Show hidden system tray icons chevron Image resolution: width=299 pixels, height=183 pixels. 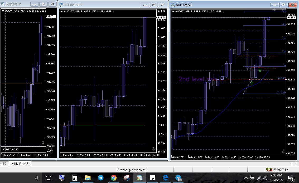[x=246, y=178]
